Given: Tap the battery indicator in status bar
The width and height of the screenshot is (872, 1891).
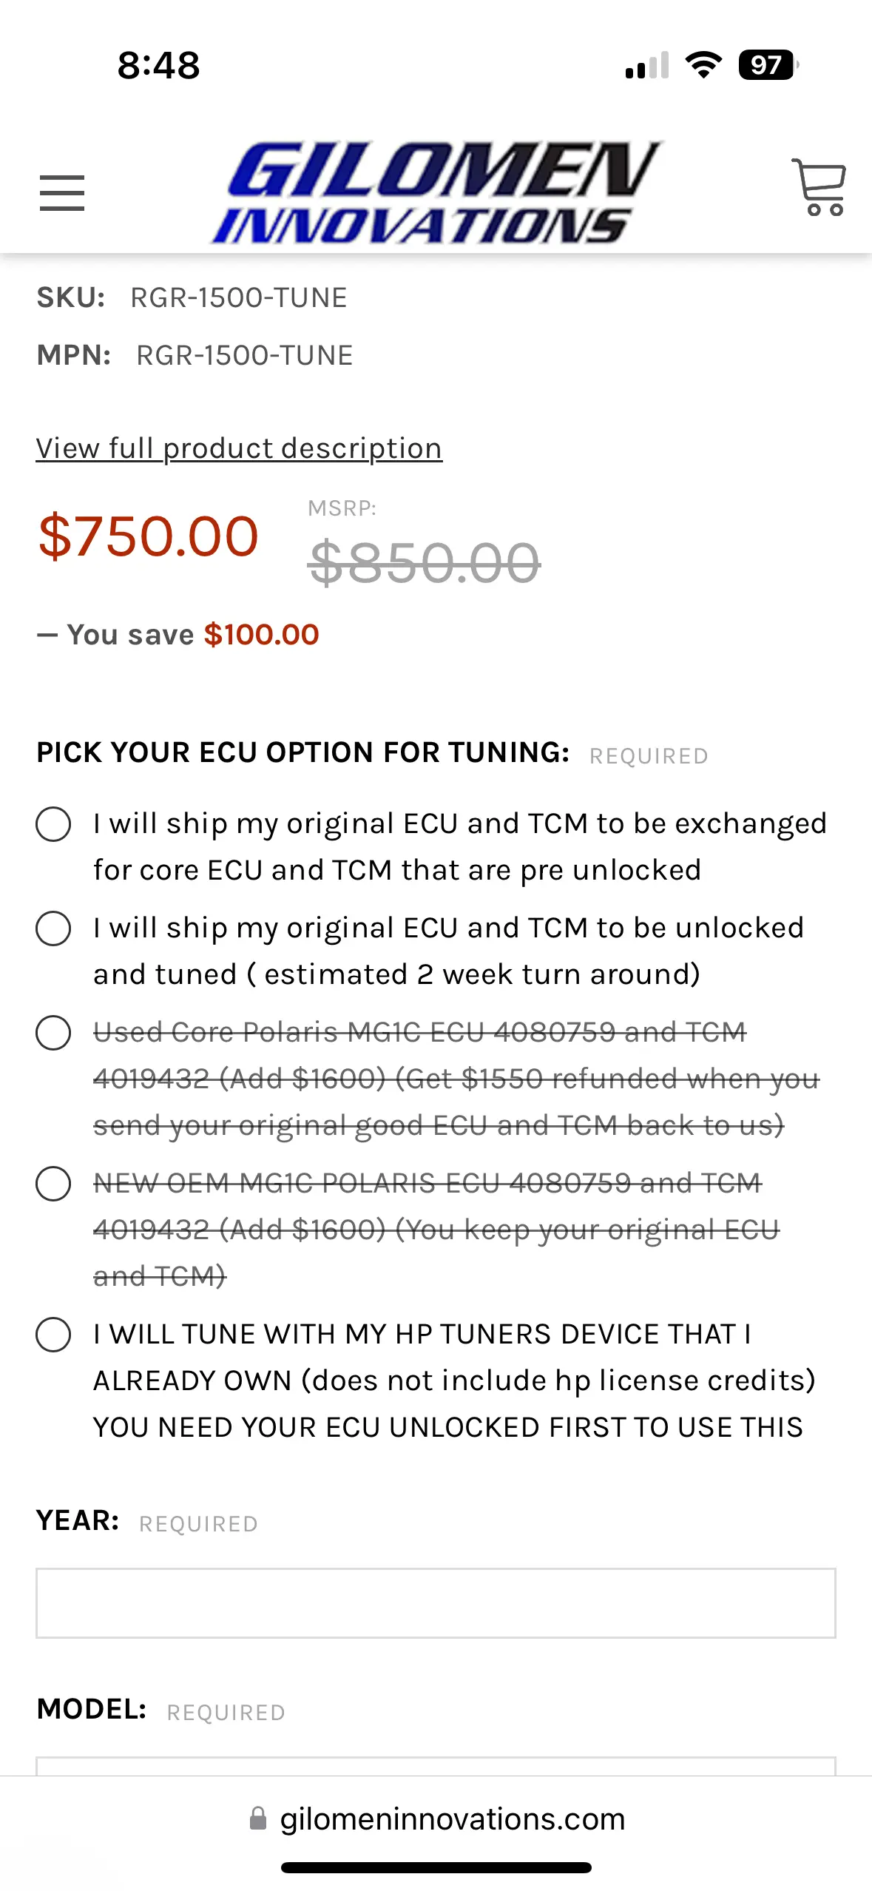Looking at the screenshot, I should [768, 65].
